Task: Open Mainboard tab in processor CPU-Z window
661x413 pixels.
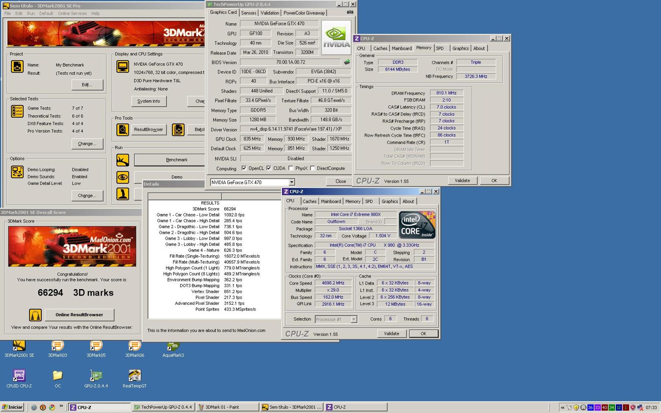Action: pos(331,202)
